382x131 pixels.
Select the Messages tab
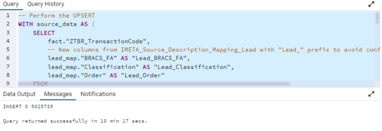point(58,94)
